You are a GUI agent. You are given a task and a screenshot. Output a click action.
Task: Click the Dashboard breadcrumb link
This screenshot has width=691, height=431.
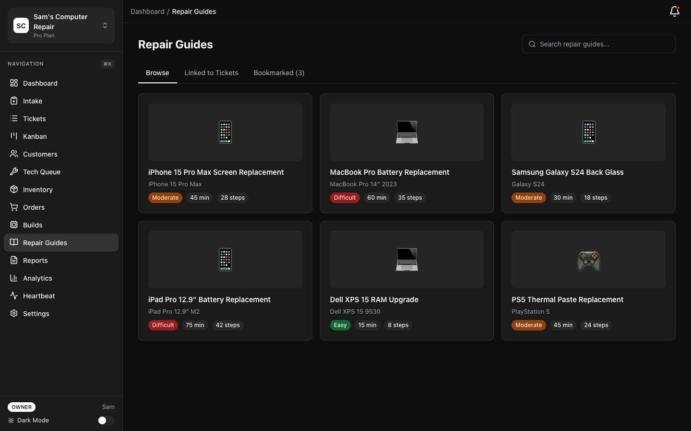(x=147, y=11)
